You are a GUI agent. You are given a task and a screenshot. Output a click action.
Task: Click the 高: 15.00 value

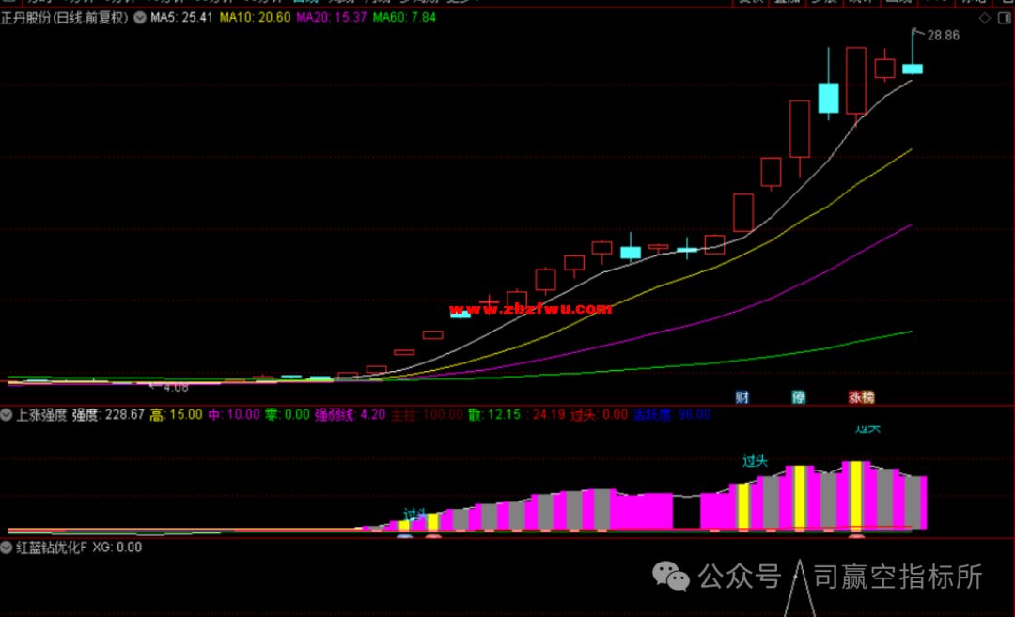[x=176, y=415]
